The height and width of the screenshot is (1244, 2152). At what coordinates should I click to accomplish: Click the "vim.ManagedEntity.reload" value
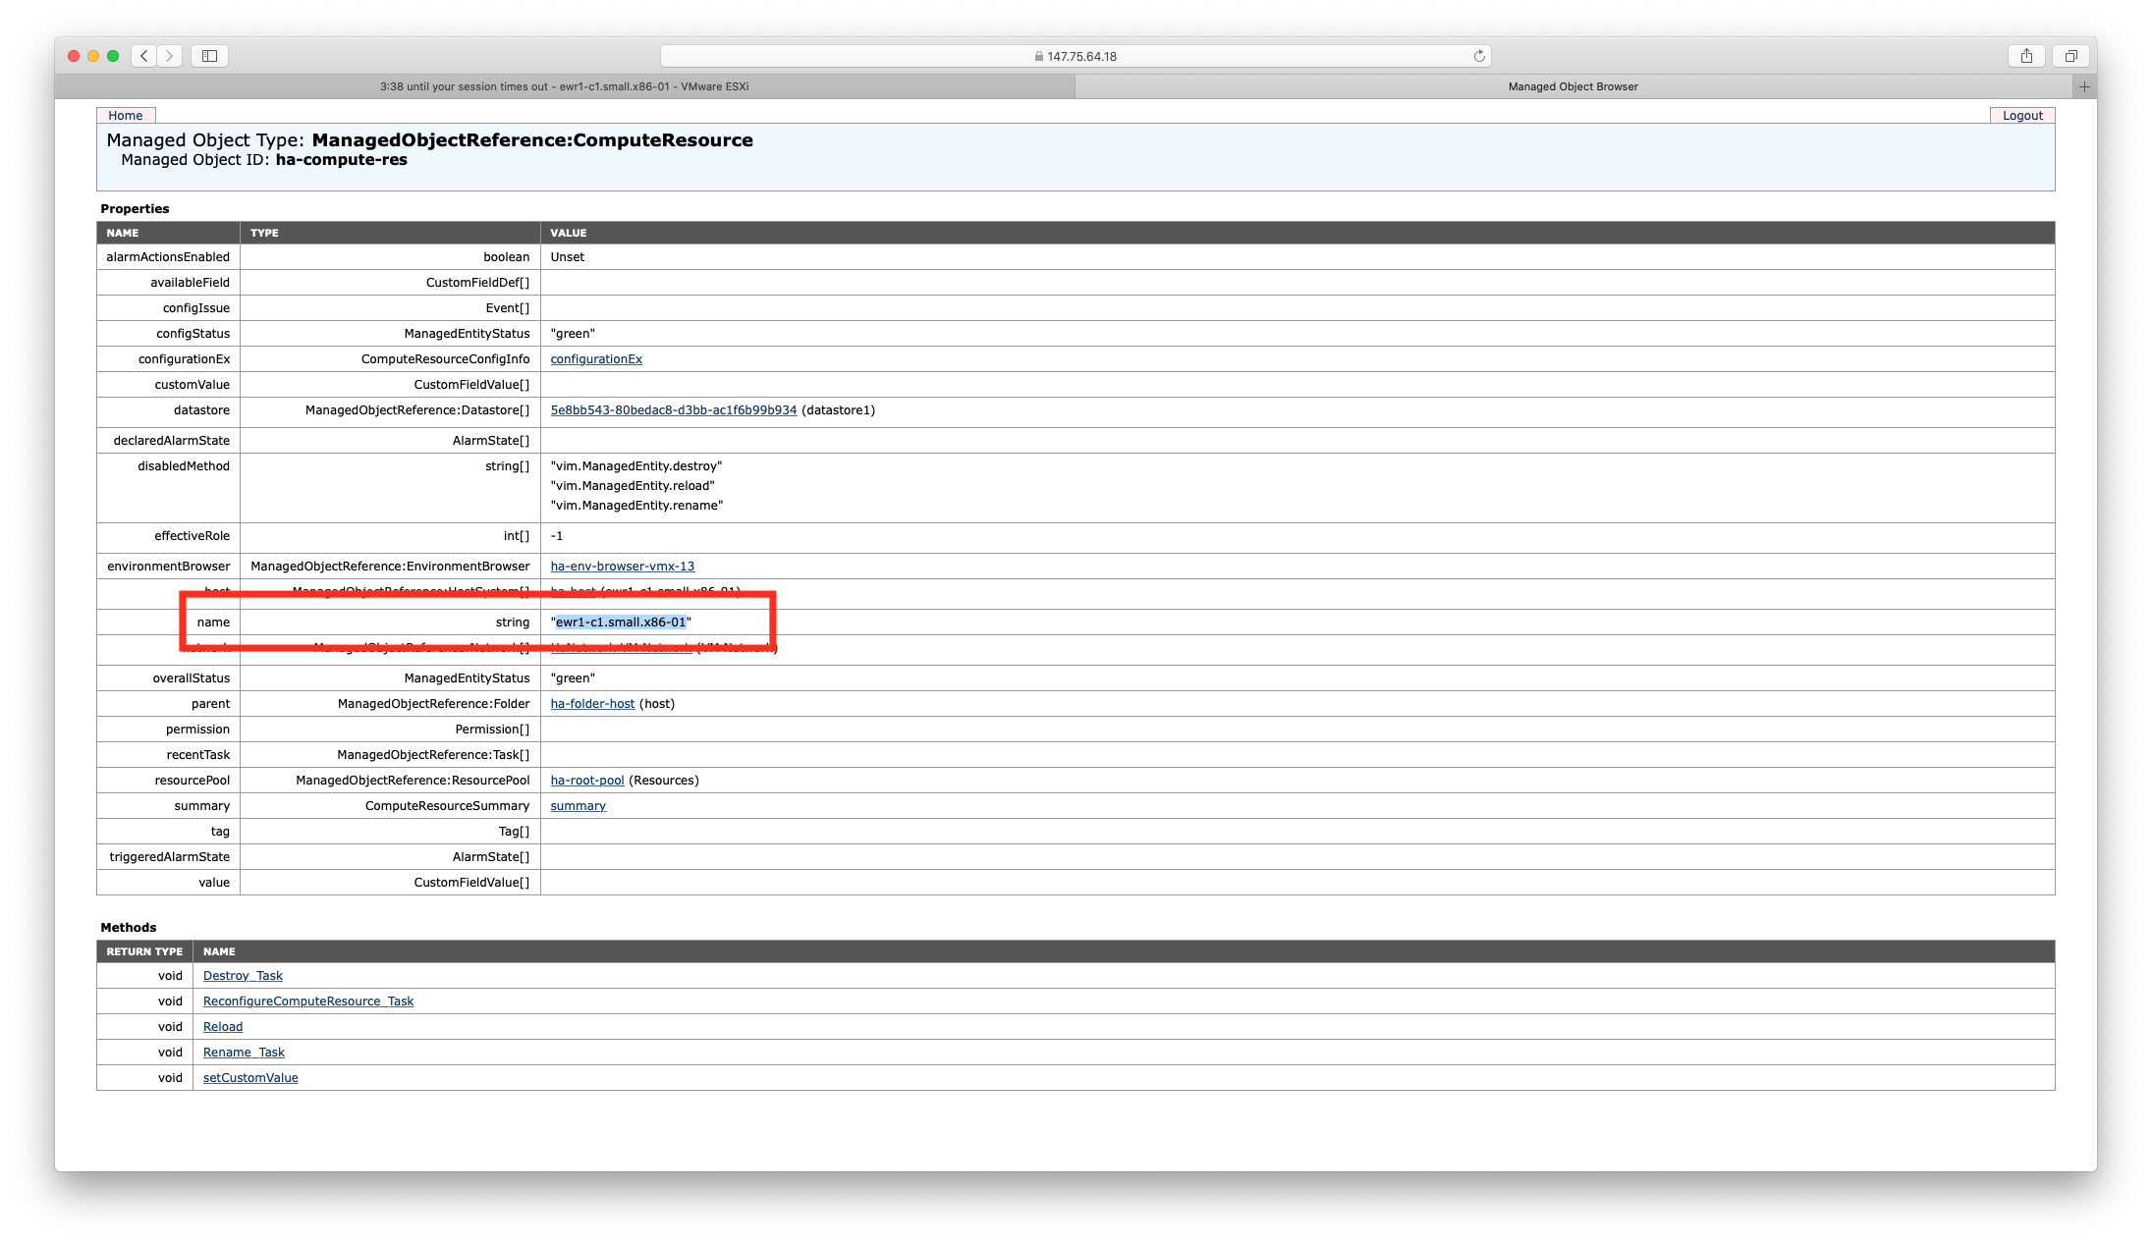tap(633, 486)
